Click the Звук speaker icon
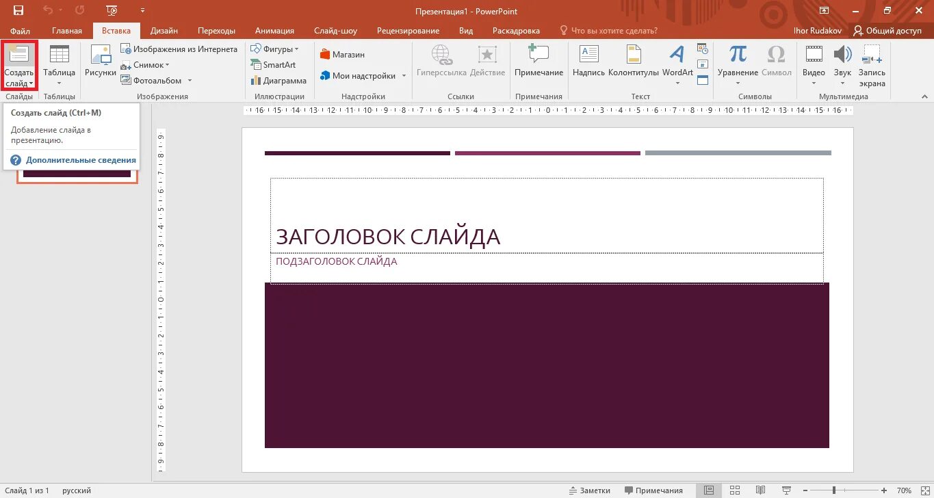934x498 pixels. (842, 54)
